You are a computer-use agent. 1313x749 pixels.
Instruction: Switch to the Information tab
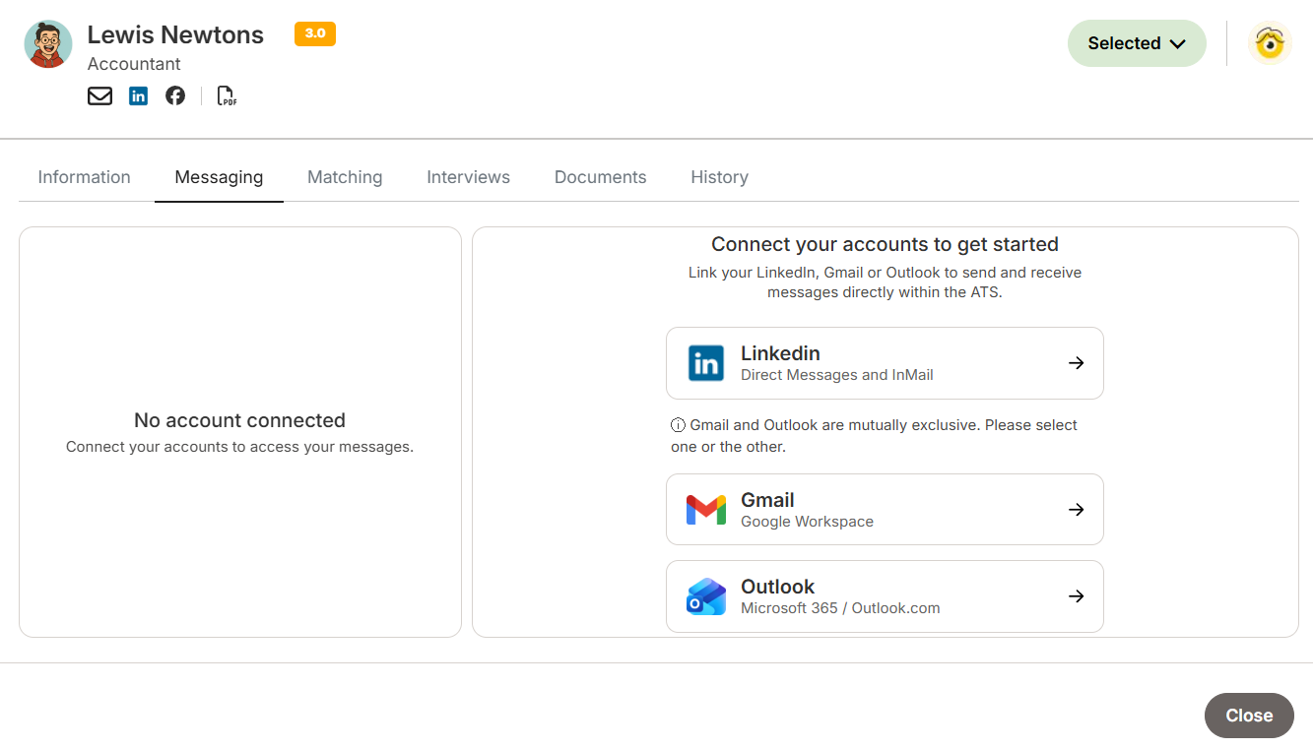84,177
